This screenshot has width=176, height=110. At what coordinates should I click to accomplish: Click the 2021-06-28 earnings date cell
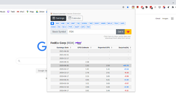coord(64,51)
